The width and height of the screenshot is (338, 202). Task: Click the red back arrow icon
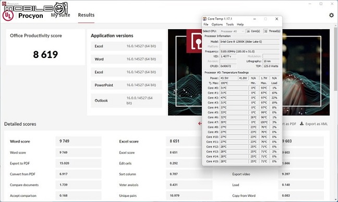(x=200, y=123)
